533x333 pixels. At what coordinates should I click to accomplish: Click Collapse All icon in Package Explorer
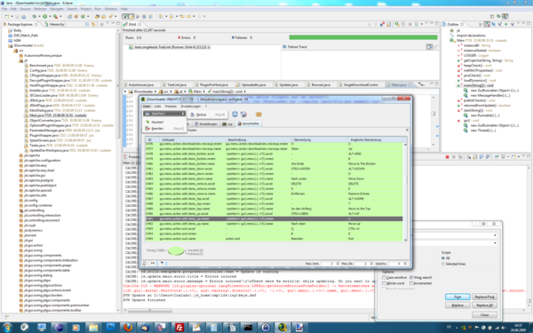pyautogui.click(x=87, y=24)
